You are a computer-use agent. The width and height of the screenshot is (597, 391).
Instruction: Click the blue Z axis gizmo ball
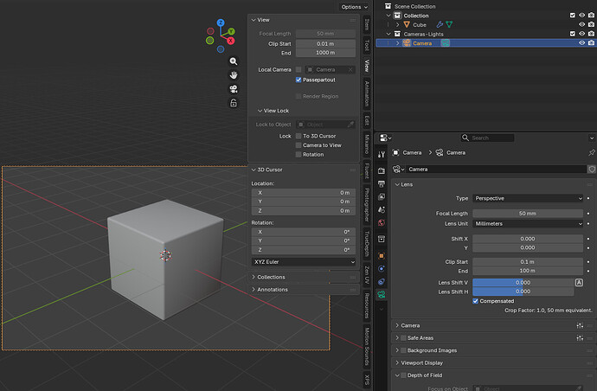pyautogui.click(x=221, y=22)
